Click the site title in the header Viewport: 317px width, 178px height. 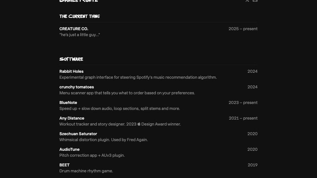79,1
